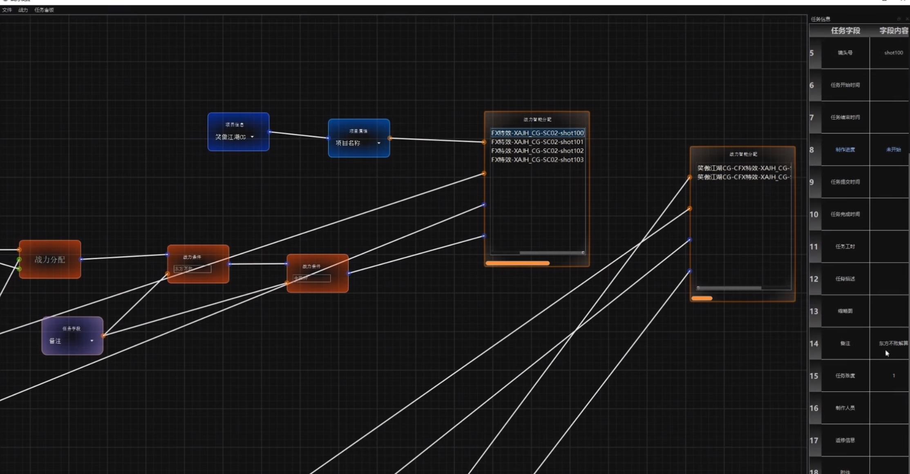Expand the 项目名称 attribute dropdown
Image resolution: width=910 pixels, height=474 pixels.
click(379, 143)
